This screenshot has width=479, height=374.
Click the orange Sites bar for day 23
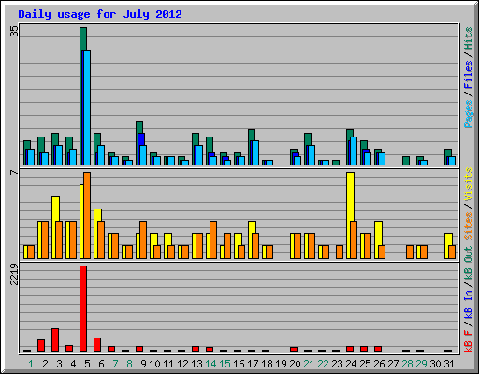point(340,252)
